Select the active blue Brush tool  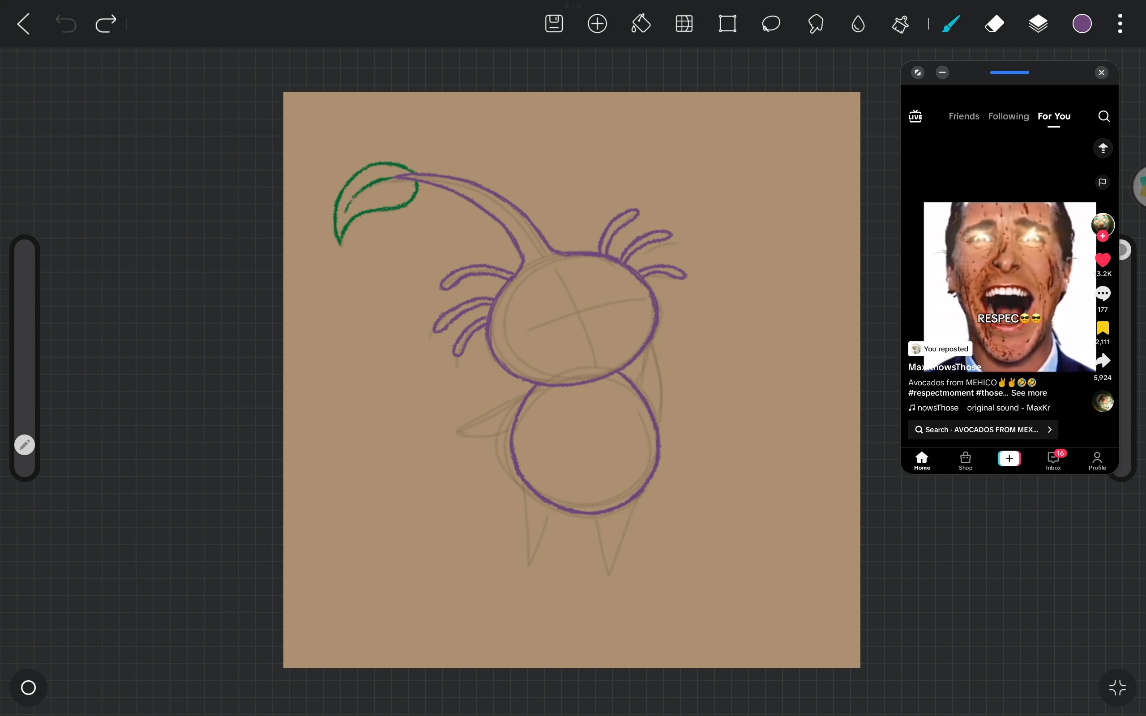tap(950, 23)
